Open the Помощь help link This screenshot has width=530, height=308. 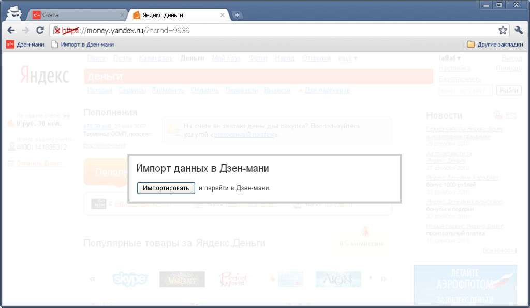coord(509,69)
